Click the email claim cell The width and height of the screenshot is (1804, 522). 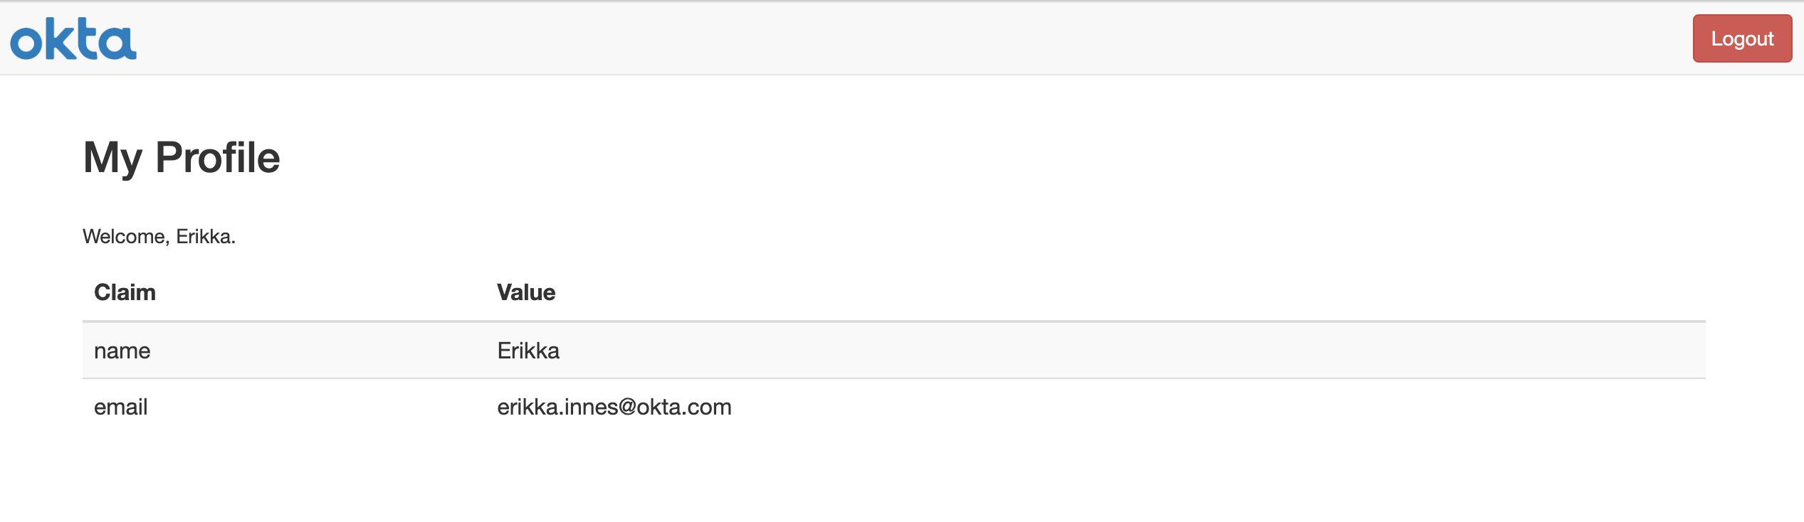point(121,407)
